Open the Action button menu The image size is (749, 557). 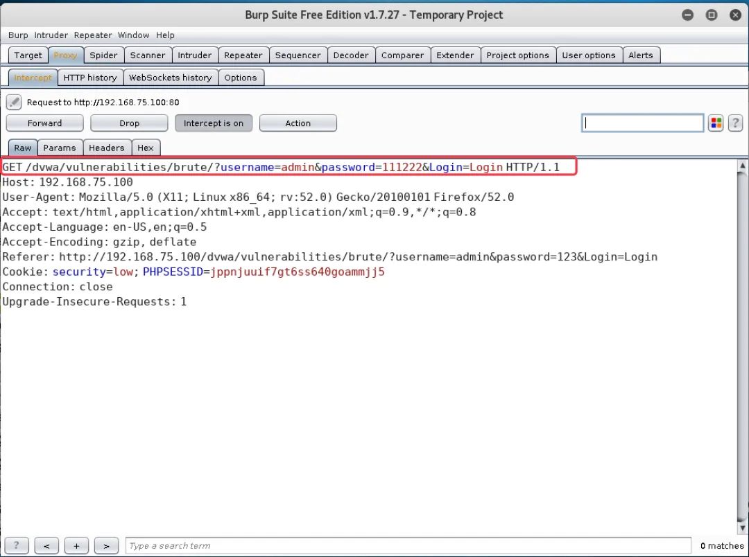click(298, 123)
